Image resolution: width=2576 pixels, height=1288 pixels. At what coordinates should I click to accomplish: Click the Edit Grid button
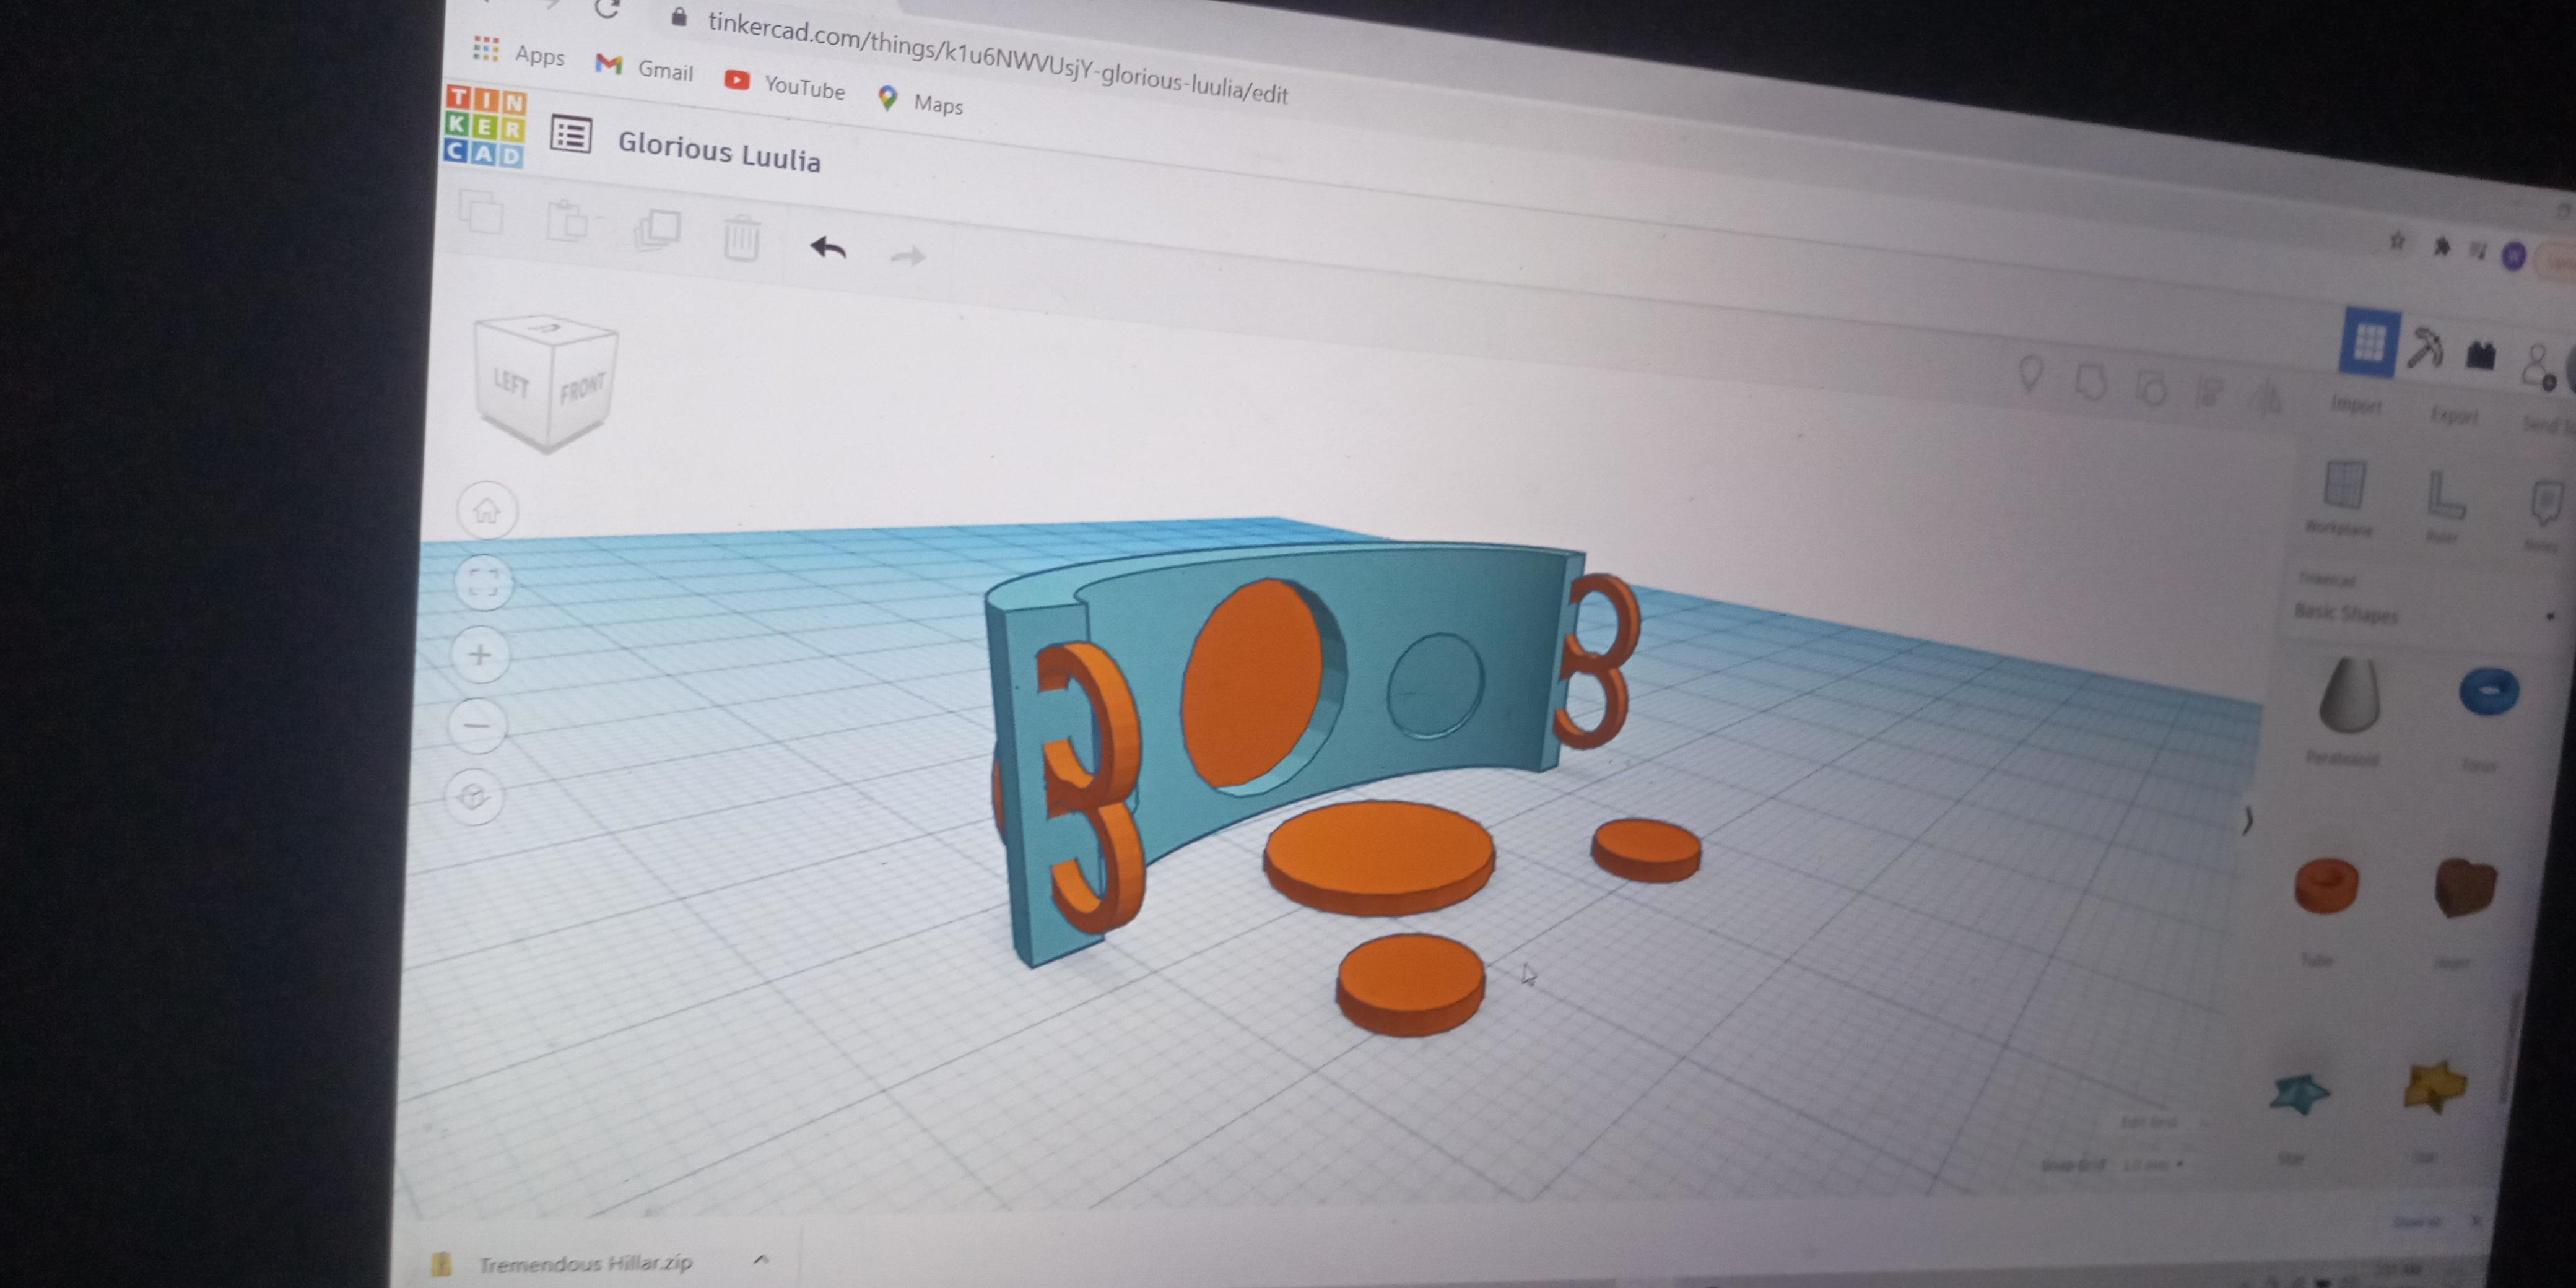[x=2150, y=1122]
